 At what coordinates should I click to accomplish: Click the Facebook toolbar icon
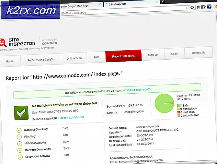click(x=209, y=6)
